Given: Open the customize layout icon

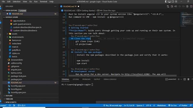Looking at the screenshot, I should (176, 1).
